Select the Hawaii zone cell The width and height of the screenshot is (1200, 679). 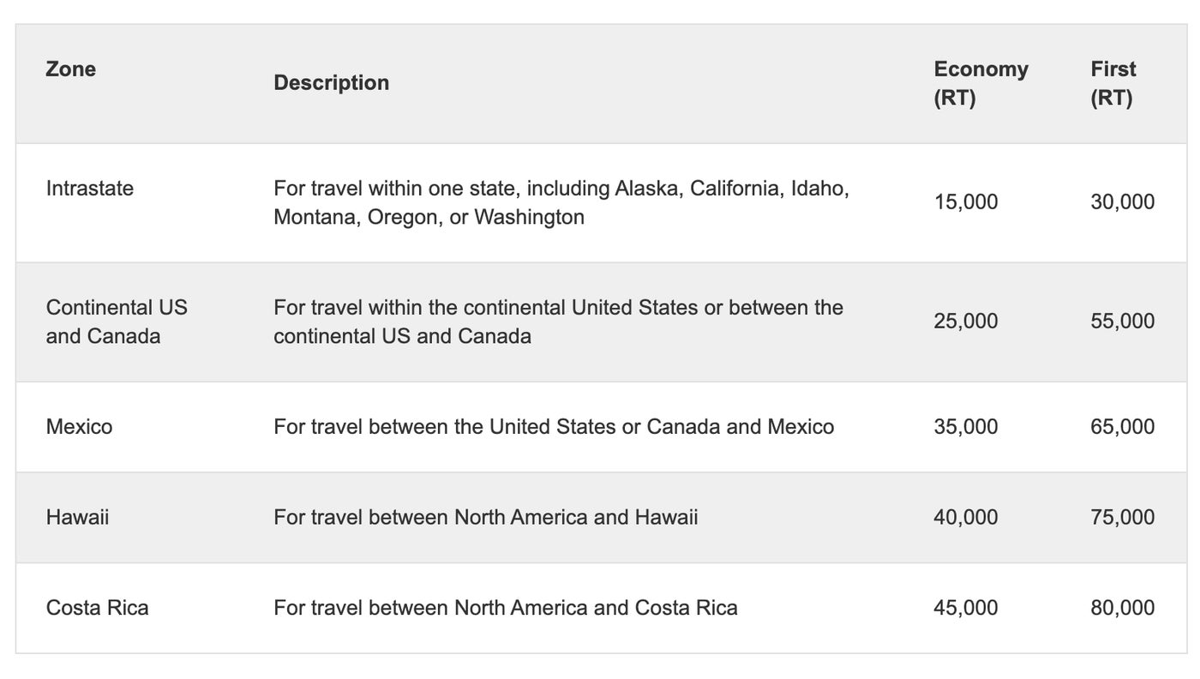(x=77, y=518)
